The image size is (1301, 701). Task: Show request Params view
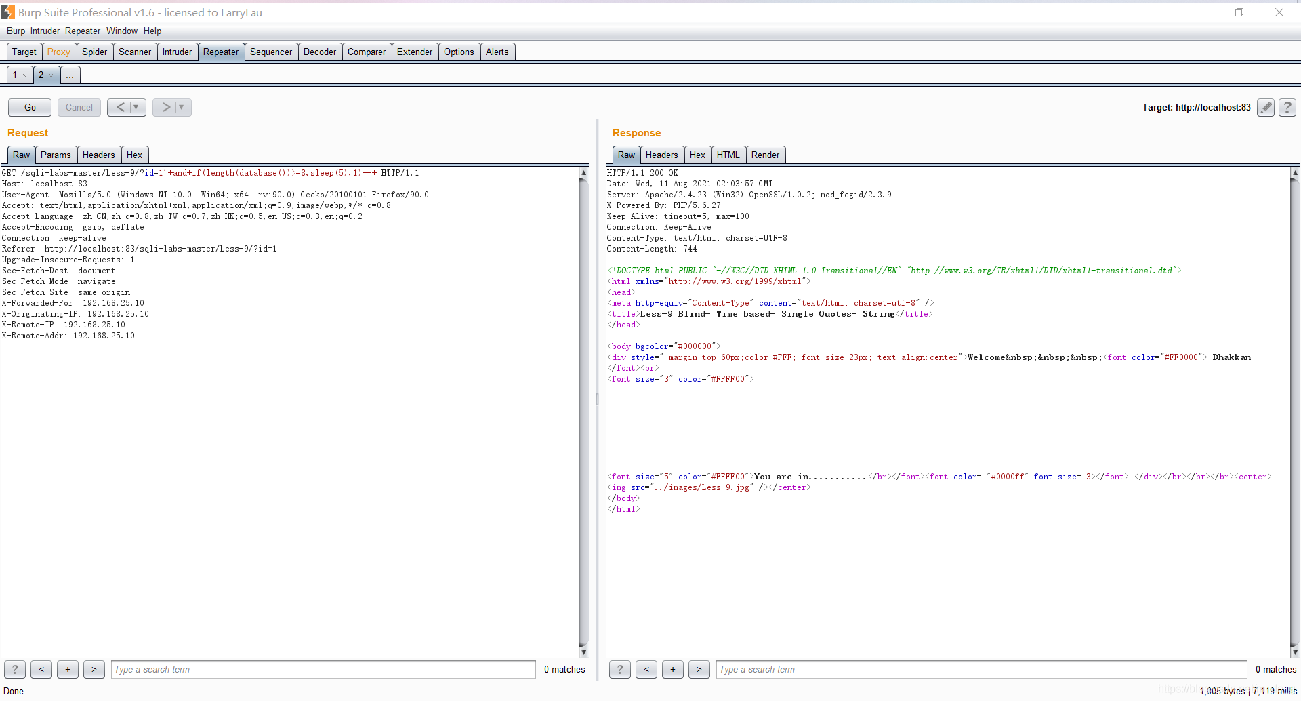pyautogui.click(x=56, y=155)
